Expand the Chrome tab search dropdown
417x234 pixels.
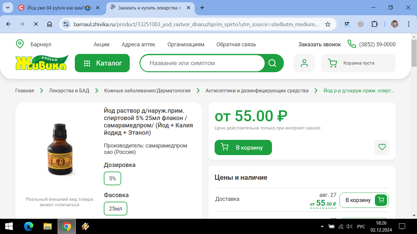[x=8, y=8]
